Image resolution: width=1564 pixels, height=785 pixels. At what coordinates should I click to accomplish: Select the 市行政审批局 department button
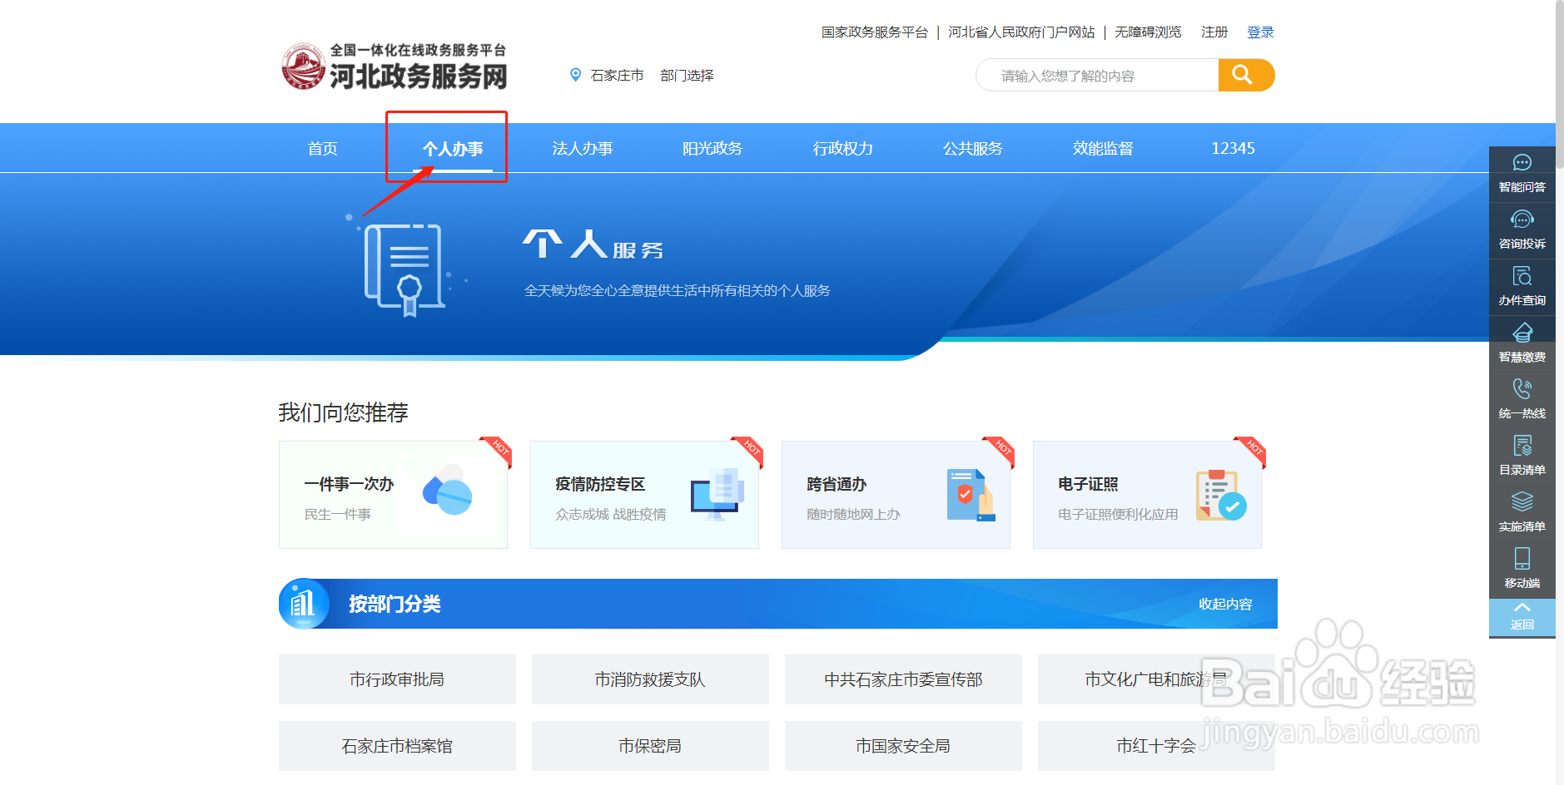click(x=397, y=679)
